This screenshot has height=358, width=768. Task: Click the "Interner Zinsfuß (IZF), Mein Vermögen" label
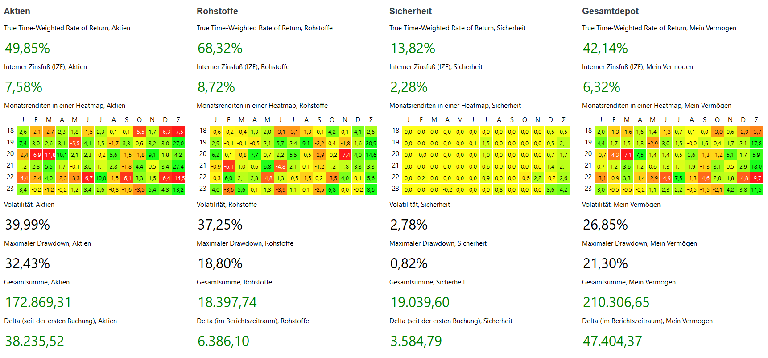point(637,67)
